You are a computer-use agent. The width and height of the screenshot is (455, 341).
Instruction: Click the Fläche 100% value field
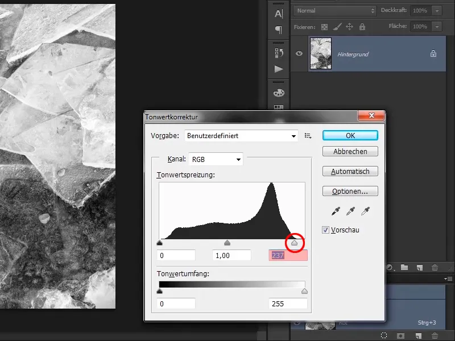pyautogui.click(x=420, y=27)
